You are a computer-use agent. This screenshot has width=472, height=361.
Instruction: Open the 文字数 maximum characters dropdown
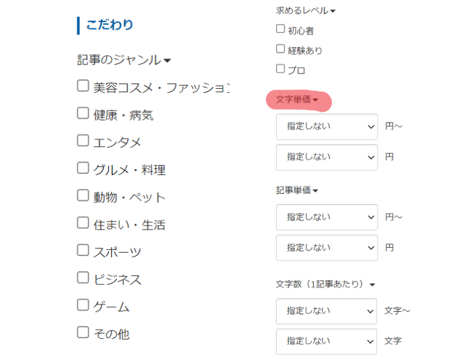327,341
